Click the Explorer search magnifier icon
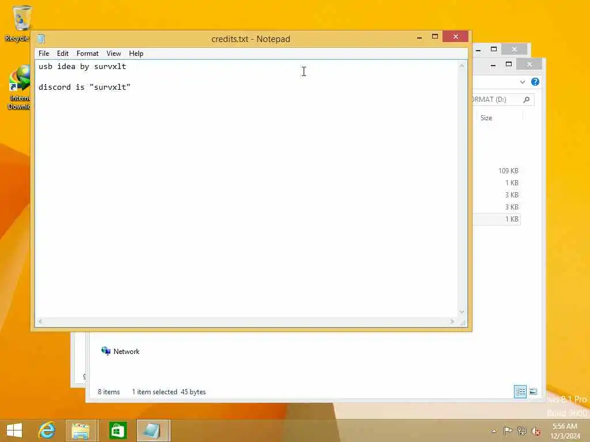This screenshot has width=590, height=442. (x=527, y=100)
